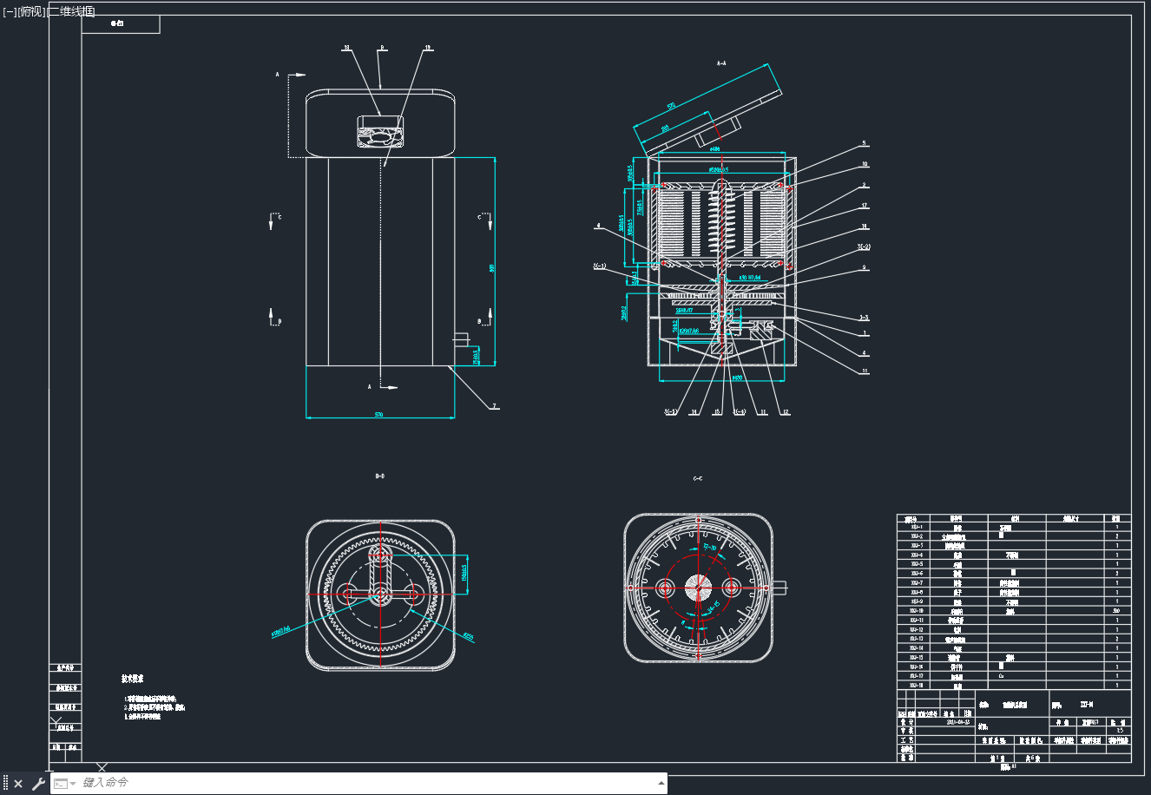Screen dimensions: 1151x795
Task: Select the 570 width dimension text
Action: tap(379, 415)
